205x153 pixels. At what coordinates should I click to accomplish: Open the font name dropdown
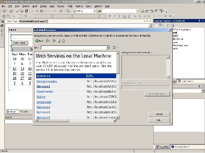[x=98, y=16]
